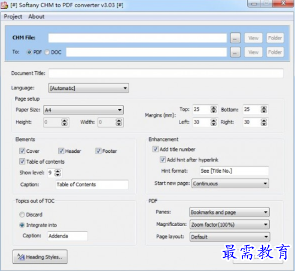Select PDF output format radio button
This screenshot has height=271, width=295.
[x=29, y=52]
